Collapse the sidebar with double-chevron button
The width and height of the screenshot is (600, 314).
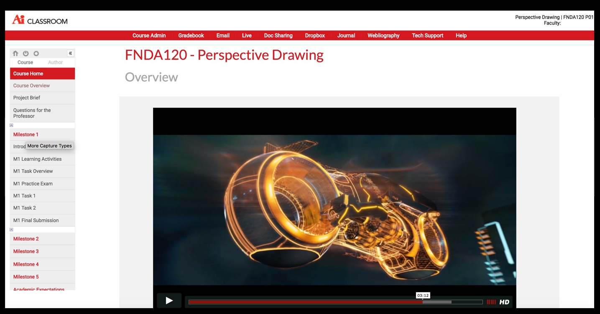click(x=71, y=53)
